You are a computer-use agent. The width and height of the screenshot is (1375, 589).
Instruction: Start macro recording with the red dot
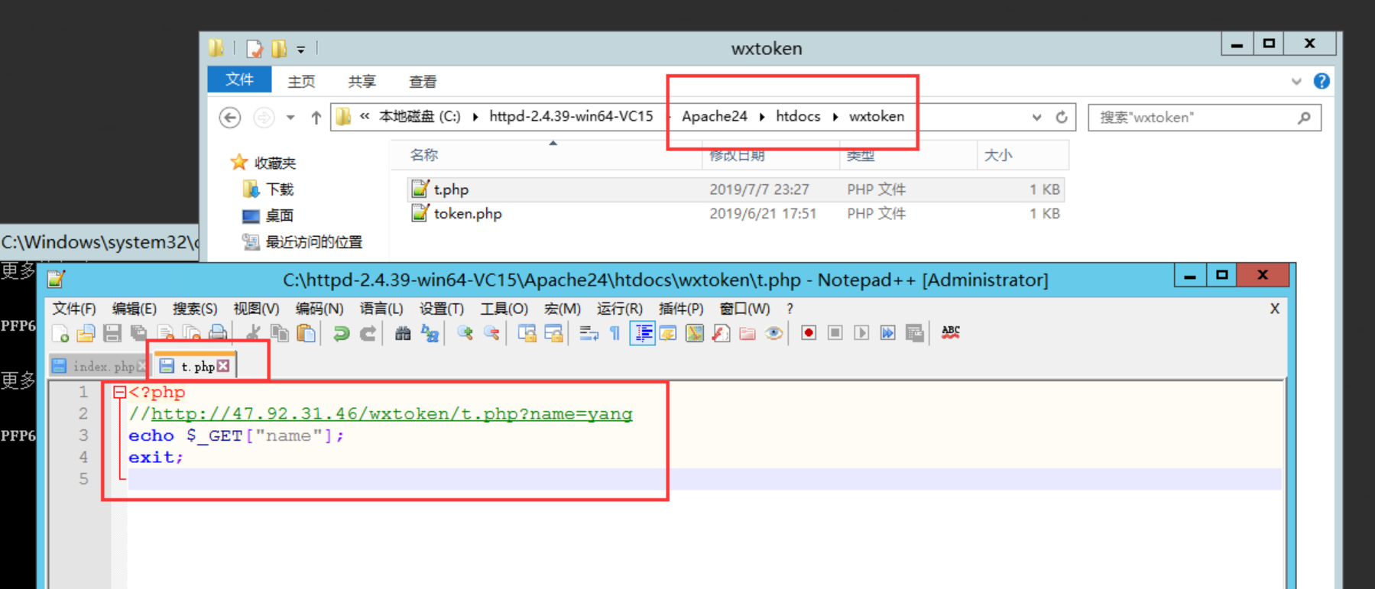pyautogui.click(x=809, y=333)
